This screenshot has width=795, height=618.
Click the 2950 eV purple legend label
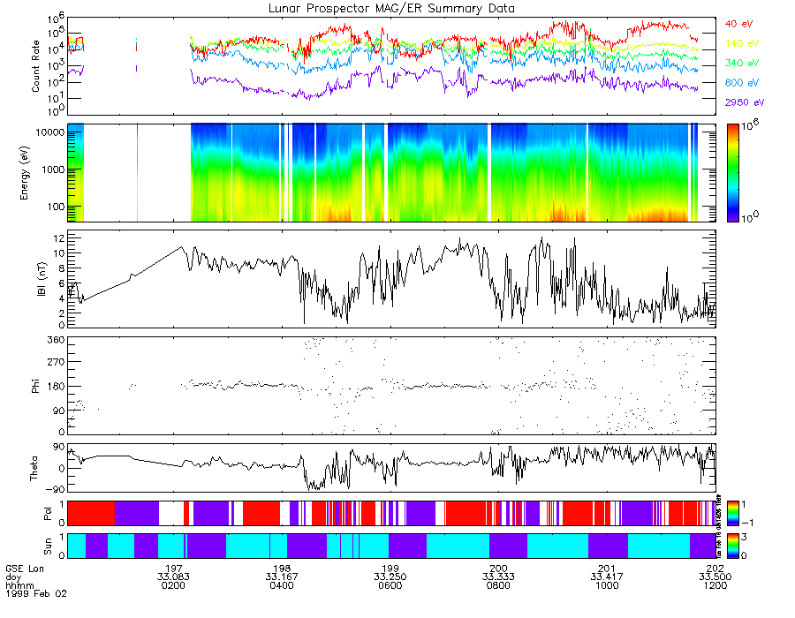(745, 102)
